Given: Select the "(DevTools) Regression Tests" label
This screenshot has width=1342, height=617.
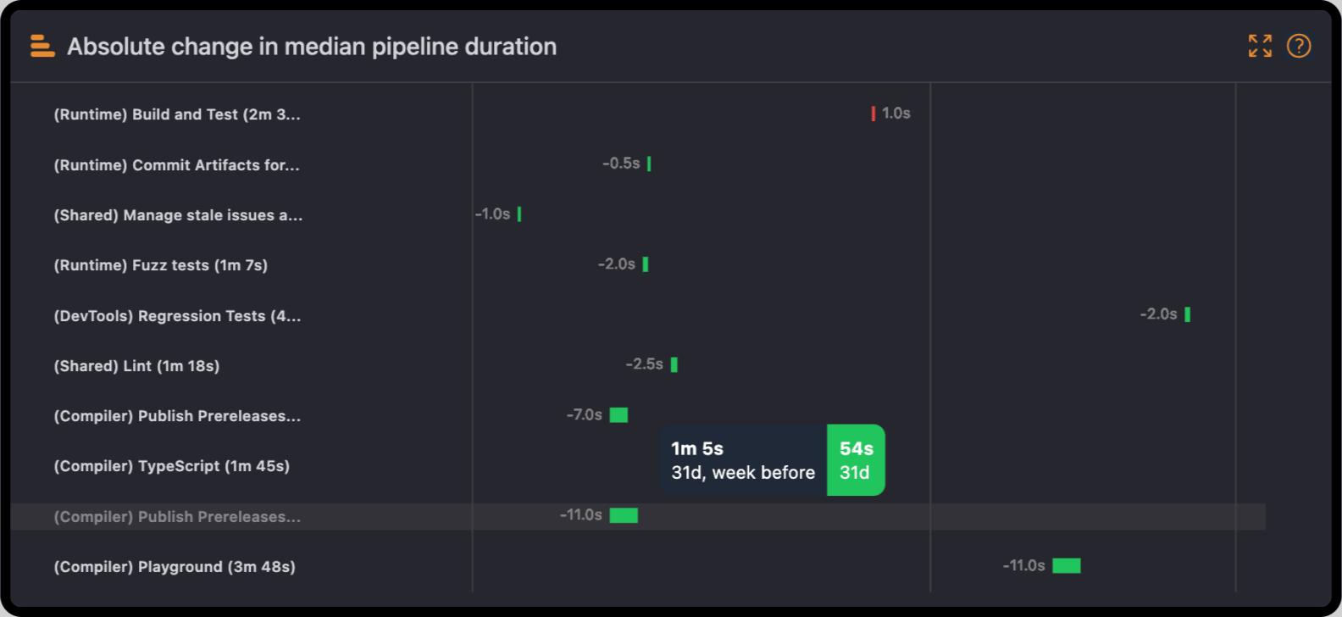Looking at the screenshot, I should click(x=177, y=316).
